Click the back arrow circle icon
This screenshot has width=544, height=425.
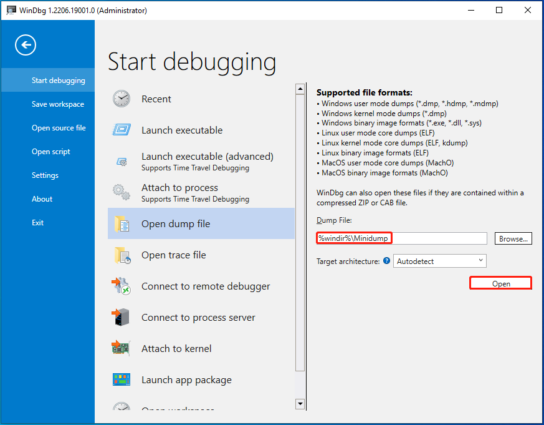click(26, 45)
